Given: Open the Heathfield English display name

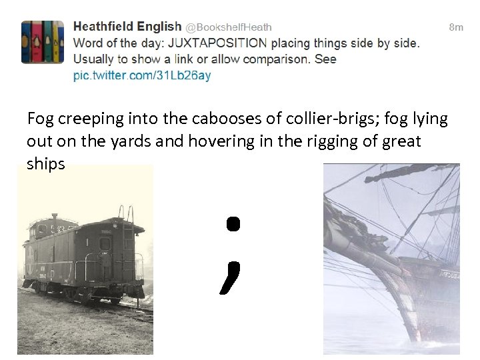Looking at the screenshot, I should coord(127,27).
